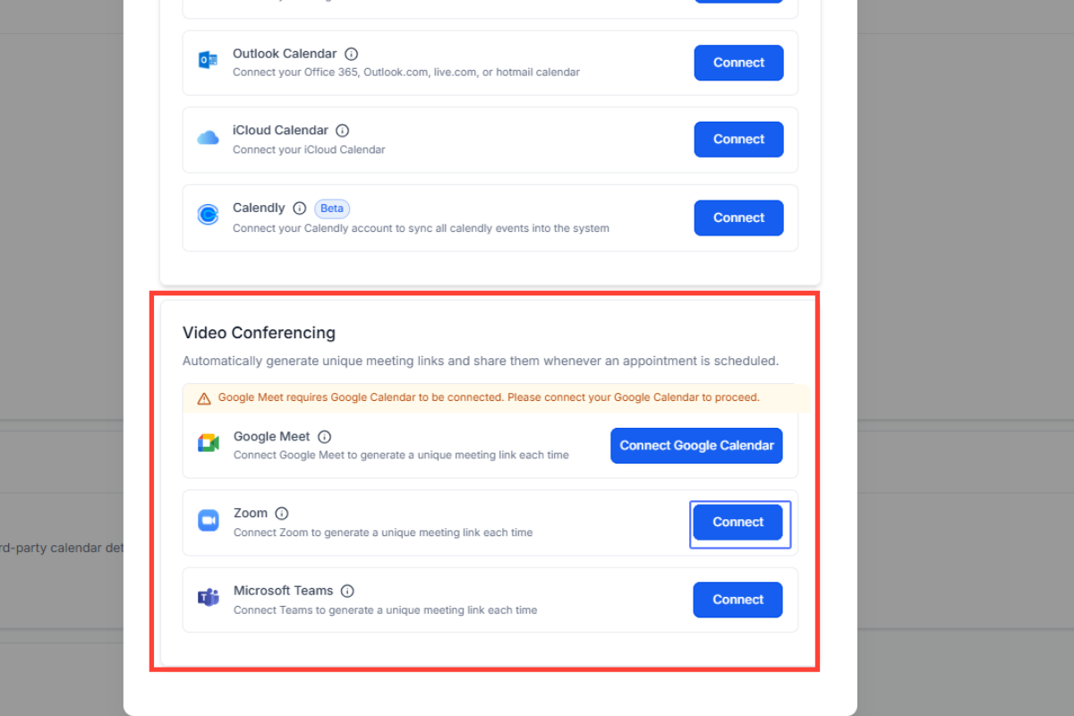Image resolution: width=1074 pixels, height=716 pixels.
Task: Connect Zoom video conferencing
Action: (x=737, y=522)
